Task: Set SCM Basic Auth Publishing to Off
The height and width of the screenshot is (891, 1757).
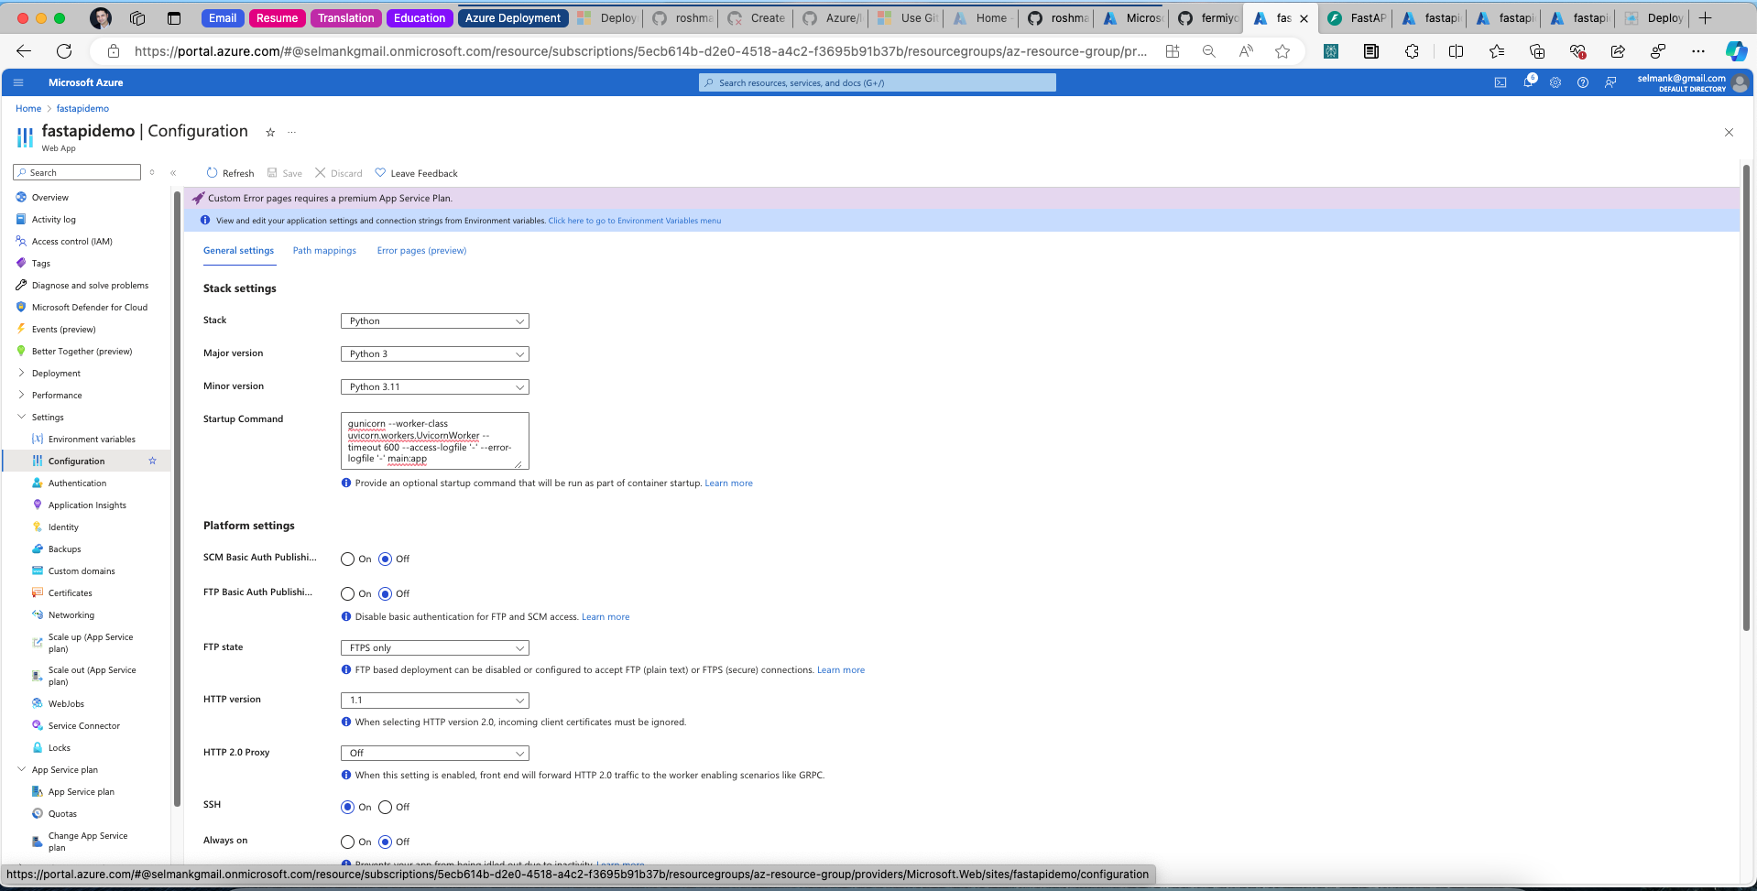Action: coord(385,559)
